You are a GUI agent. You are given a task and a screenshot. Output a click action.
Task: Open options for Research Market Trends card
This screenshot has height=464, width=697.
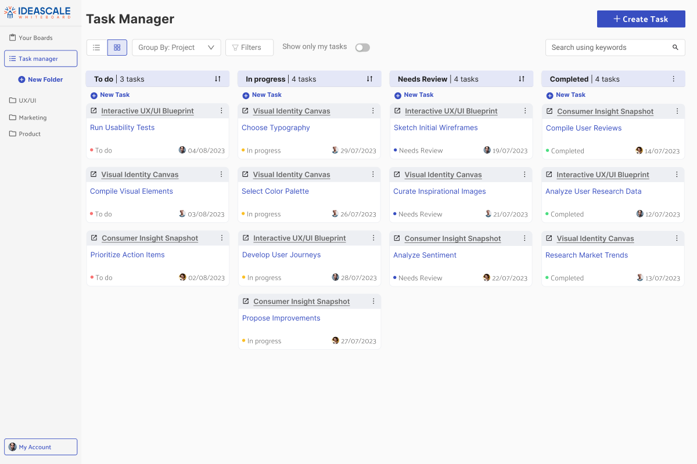tap(677, 238)
